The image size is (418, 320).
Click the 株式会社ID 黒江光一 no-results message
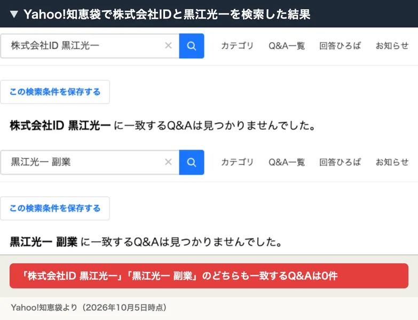[x=163, y=125]
